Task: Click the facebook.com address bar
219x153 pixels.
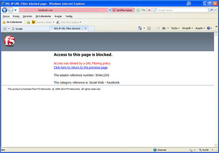Action: point(64,10)
